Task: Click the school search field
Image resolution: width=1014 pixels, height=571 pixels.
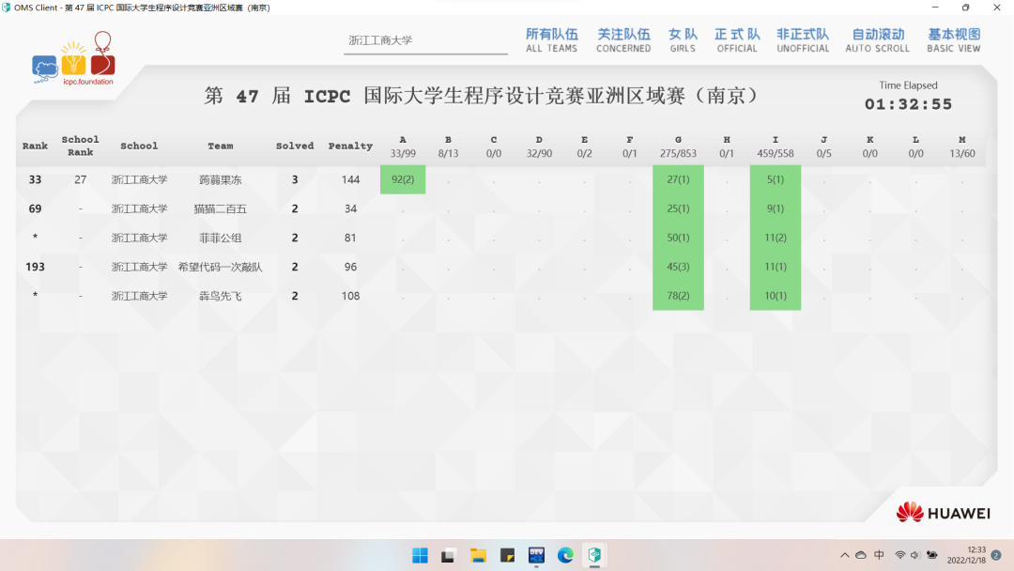Action: coord(424,41)
